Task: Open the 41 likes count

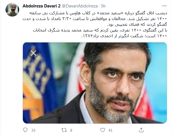Action: (111, 130)
